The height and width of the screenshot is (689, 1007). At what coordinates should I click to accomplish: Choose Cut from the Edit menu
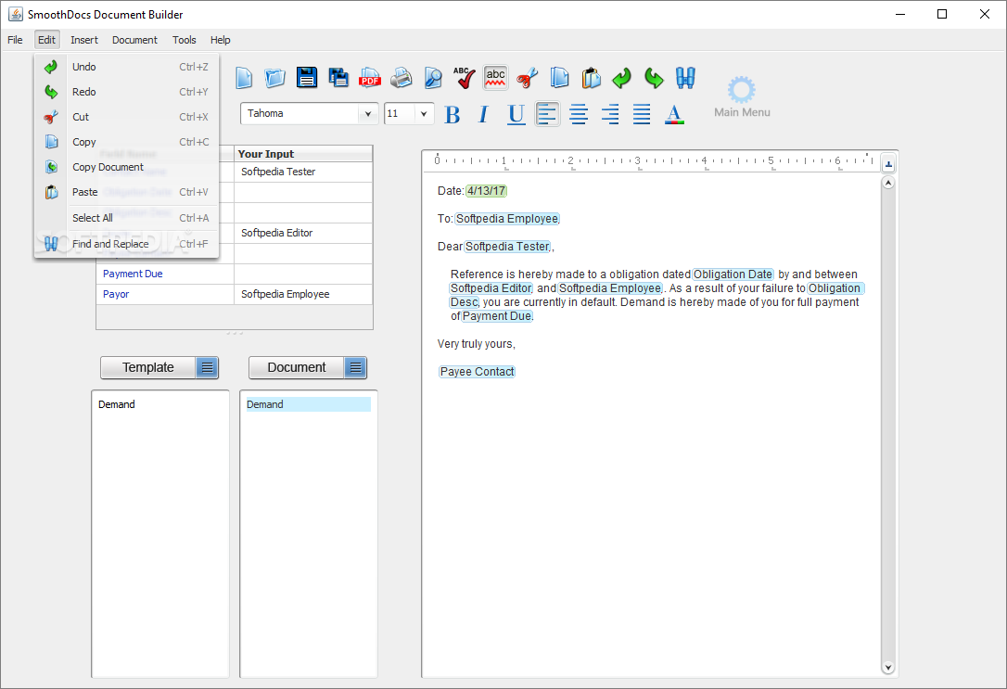127,117
